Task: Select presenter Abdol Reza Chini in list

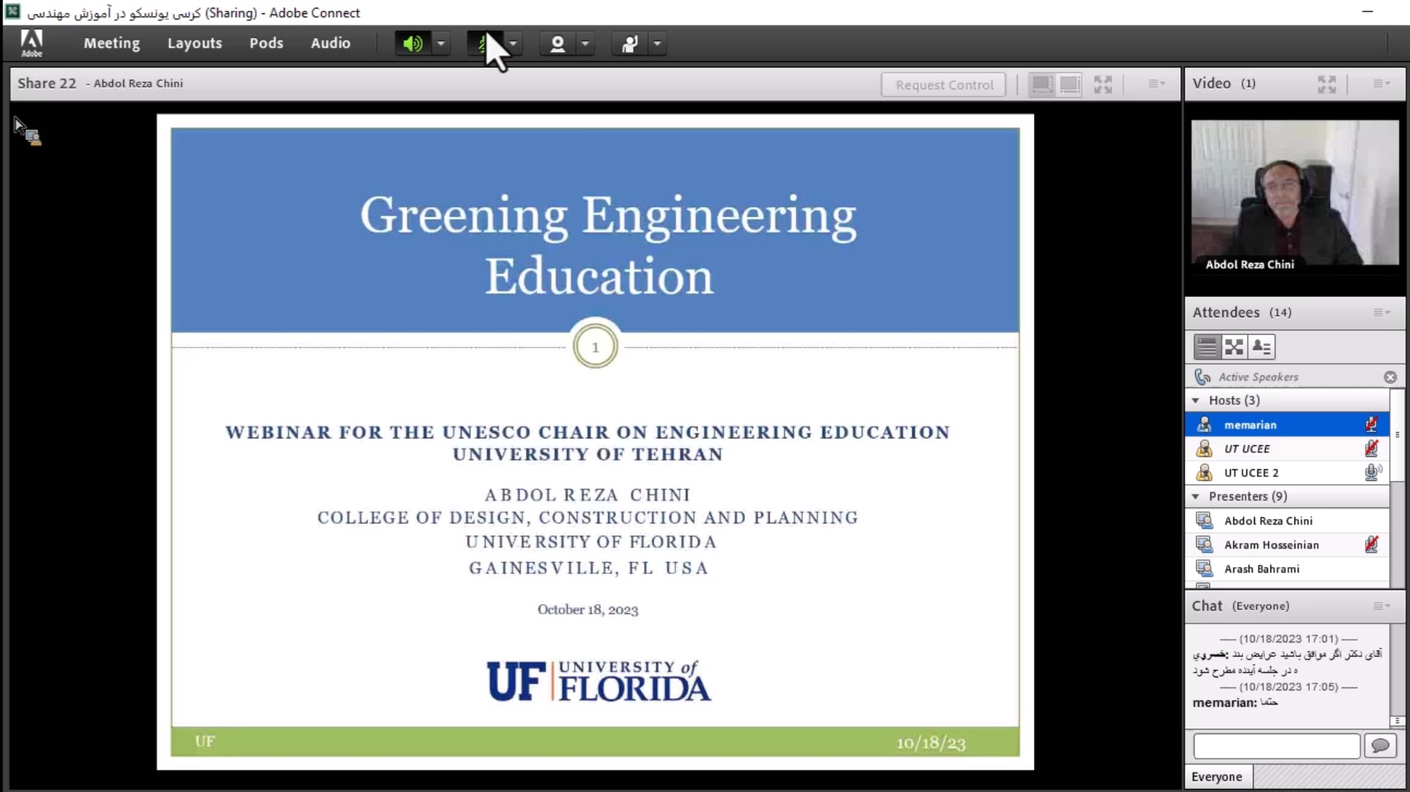Action: point(1287,521)
